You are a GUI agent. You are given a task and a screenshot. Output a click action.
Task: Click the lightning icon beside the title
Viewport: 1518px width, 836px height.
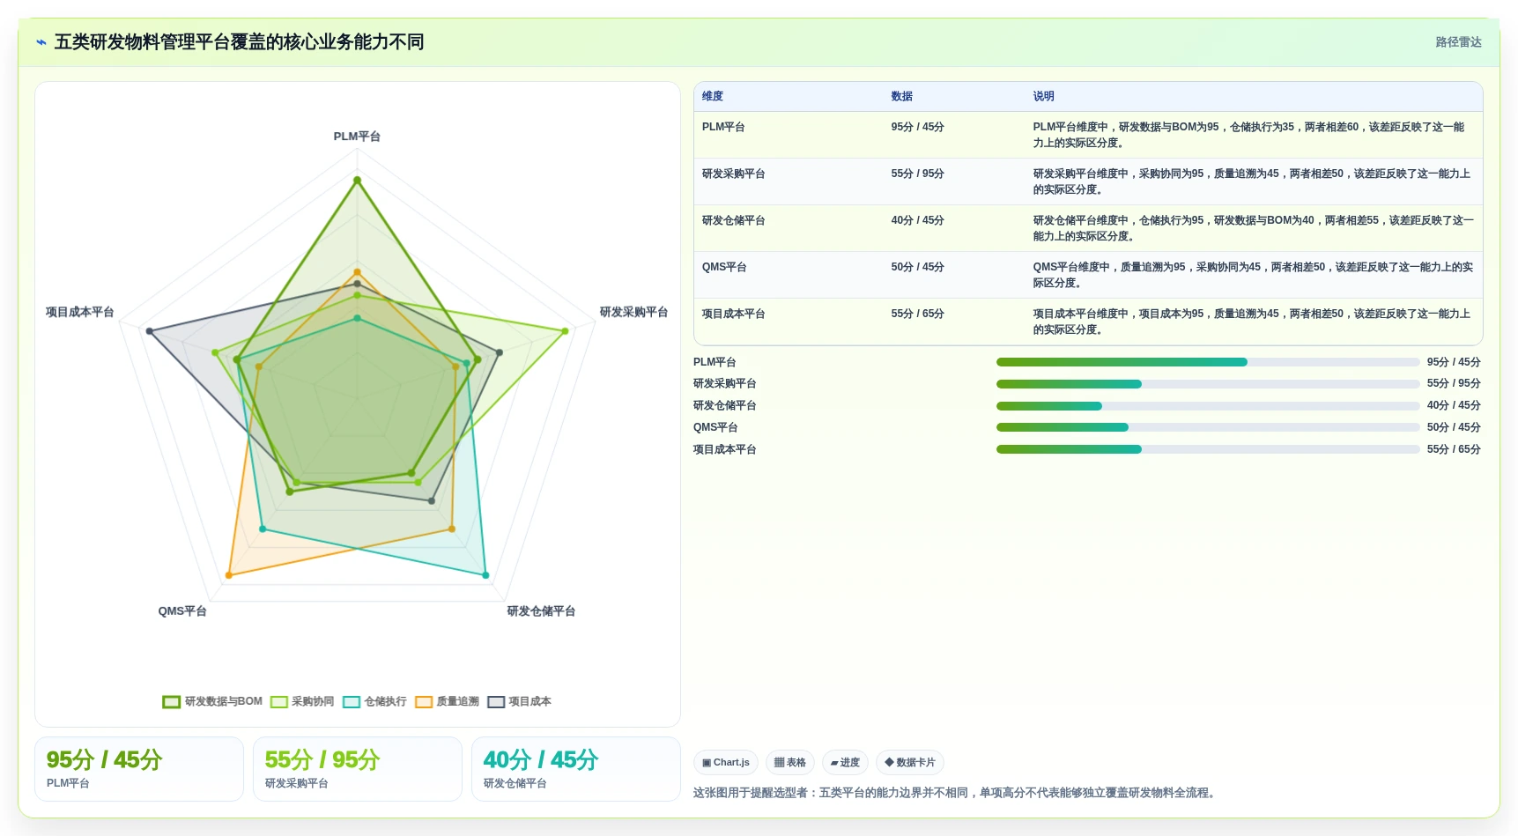(x=41, y=42)
